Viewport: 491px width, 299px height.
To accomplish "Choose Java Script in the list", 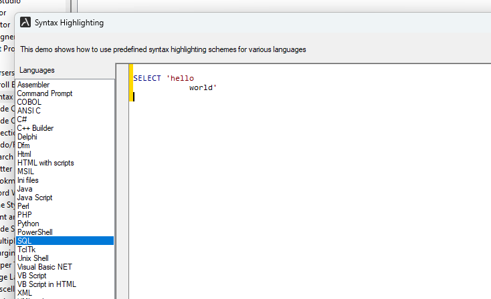I will pos(35,198).
